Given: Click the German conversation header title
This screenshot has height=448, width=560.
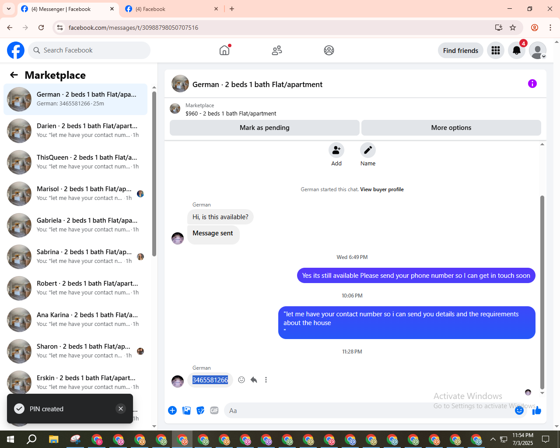Looking at the screenshot, I should [x=257, y=84].
